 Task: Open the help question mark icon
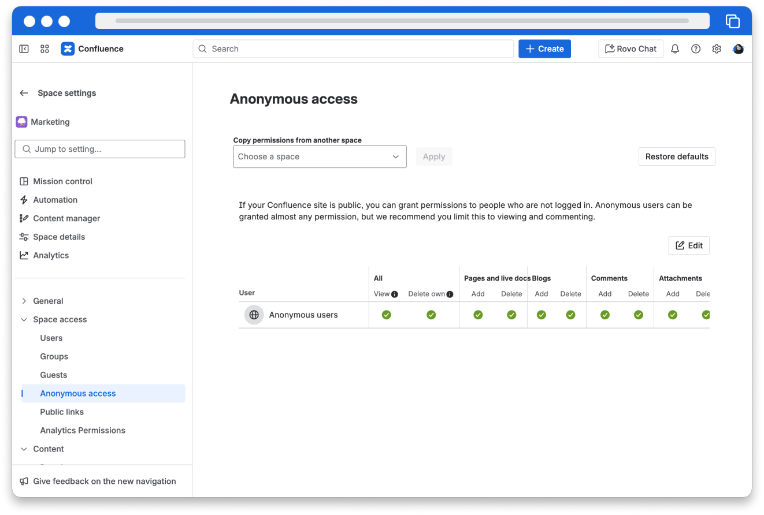[696, 49]
